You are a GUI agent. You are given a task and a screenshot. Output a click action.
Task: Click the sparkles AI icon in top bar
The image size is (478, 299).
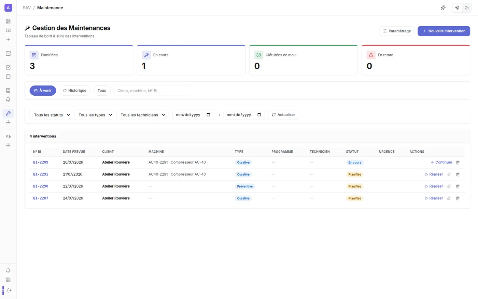click(443, 8)
